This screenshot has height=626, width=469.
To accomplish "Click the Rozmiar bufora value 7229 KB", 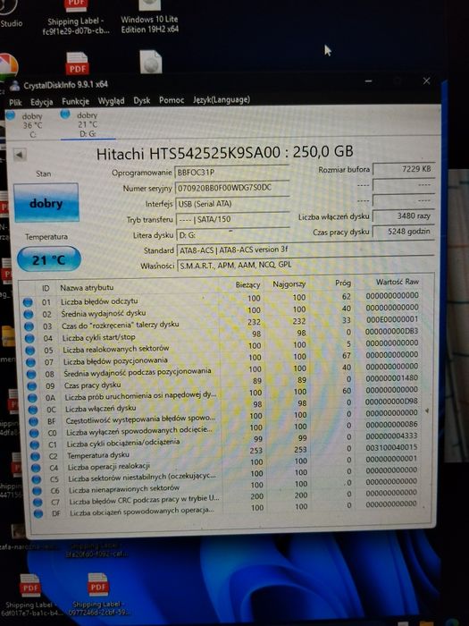I will pos(404,169).
